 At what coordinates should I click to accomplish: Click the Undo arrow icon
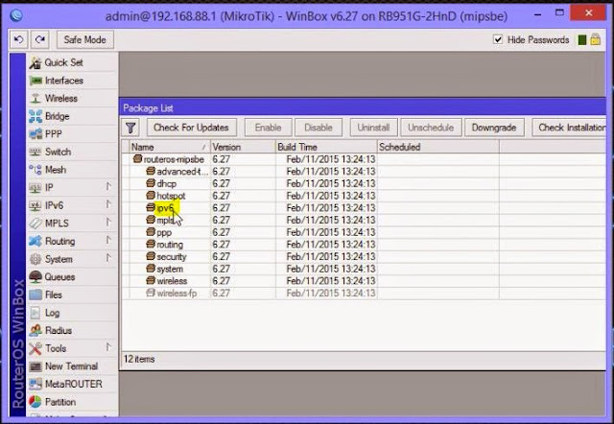pyautogui.click(x=18, y=39)
